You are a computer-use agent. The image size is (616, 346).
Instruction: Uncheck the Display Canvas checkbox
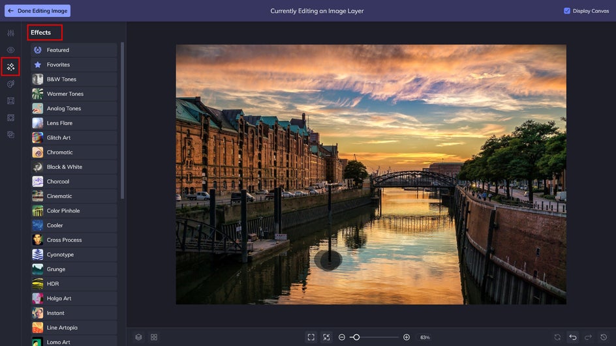(566, 11)
